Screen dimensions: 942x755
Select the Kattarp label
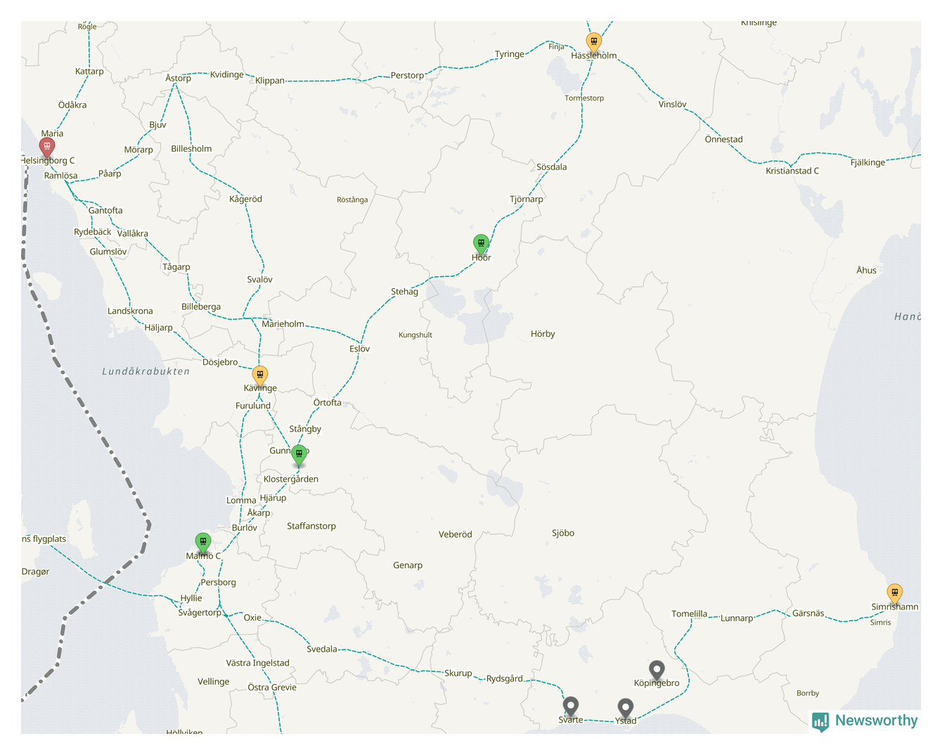[89, 72]
